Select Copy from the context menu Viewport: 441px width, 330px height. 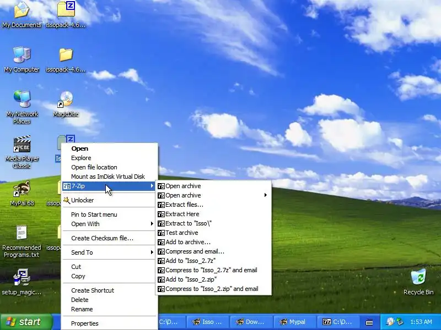pos(109,276)
